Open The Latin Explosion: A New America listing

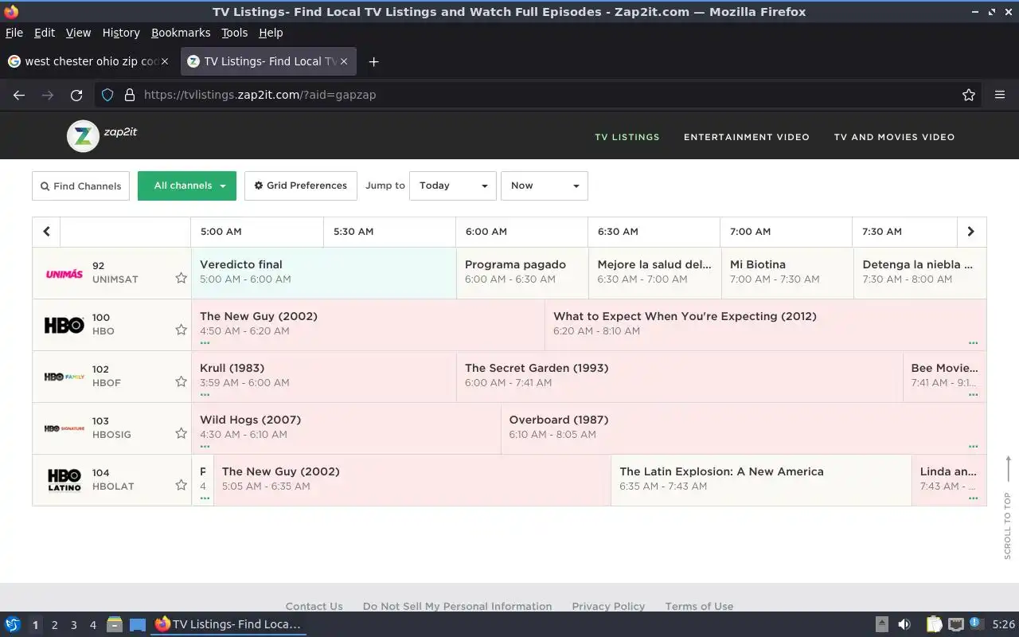click(761, 480)
